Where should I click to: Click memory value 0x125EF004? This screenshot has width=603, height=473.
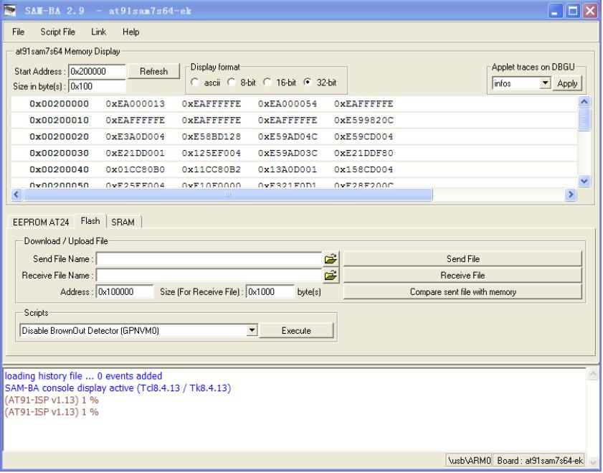[211, 153]
